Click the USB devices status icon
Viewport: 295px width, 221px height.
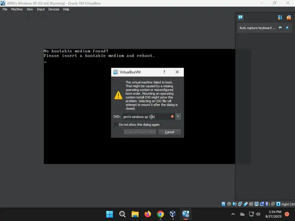245,204
